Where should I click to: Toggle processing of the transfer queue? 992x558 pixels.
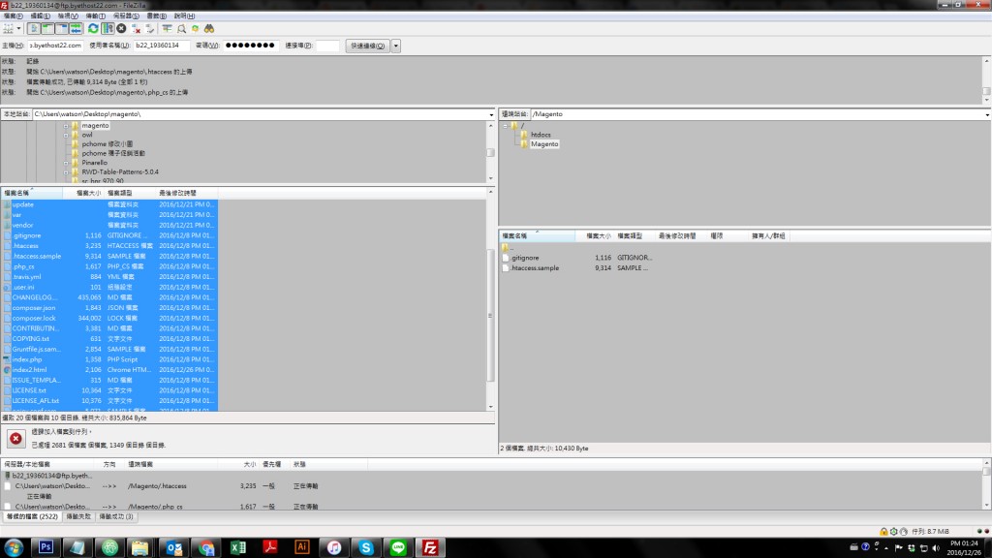click(x=108, y=28)
